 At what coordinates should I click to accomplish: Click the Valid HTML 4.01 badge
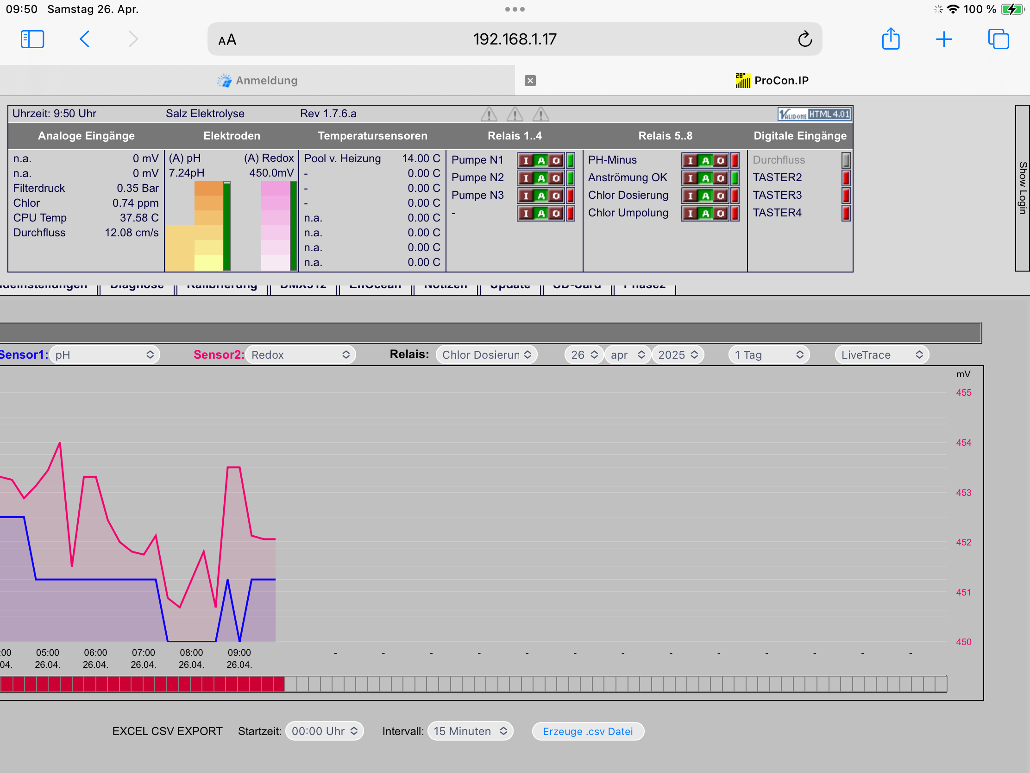(814, 114)
